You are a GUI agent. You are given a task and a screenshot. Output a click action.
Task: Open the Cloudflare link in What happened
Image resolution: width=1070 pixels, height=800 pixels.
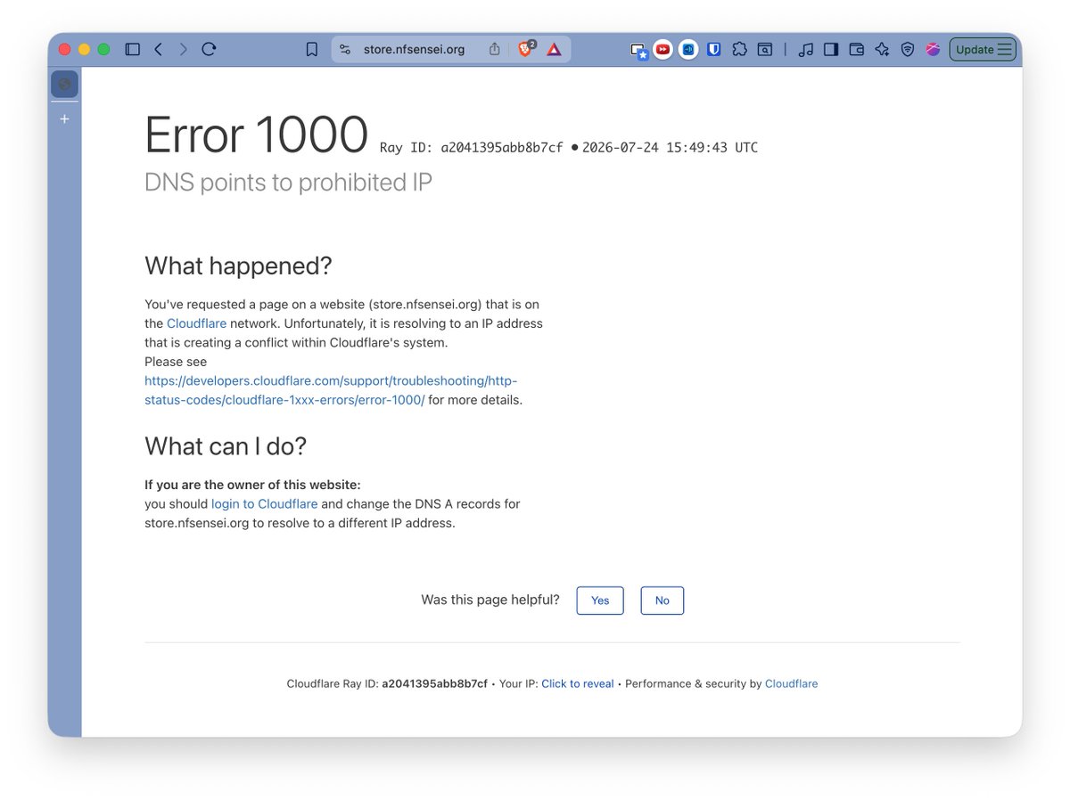(196, 323)
